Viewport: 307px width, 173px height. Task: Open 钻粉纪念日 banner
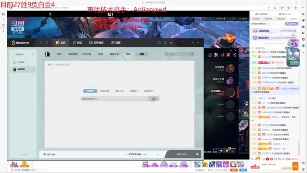(274, 31)
